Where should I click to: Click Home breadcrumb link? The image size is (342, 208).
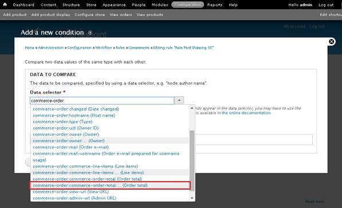(x=29, y=48)
